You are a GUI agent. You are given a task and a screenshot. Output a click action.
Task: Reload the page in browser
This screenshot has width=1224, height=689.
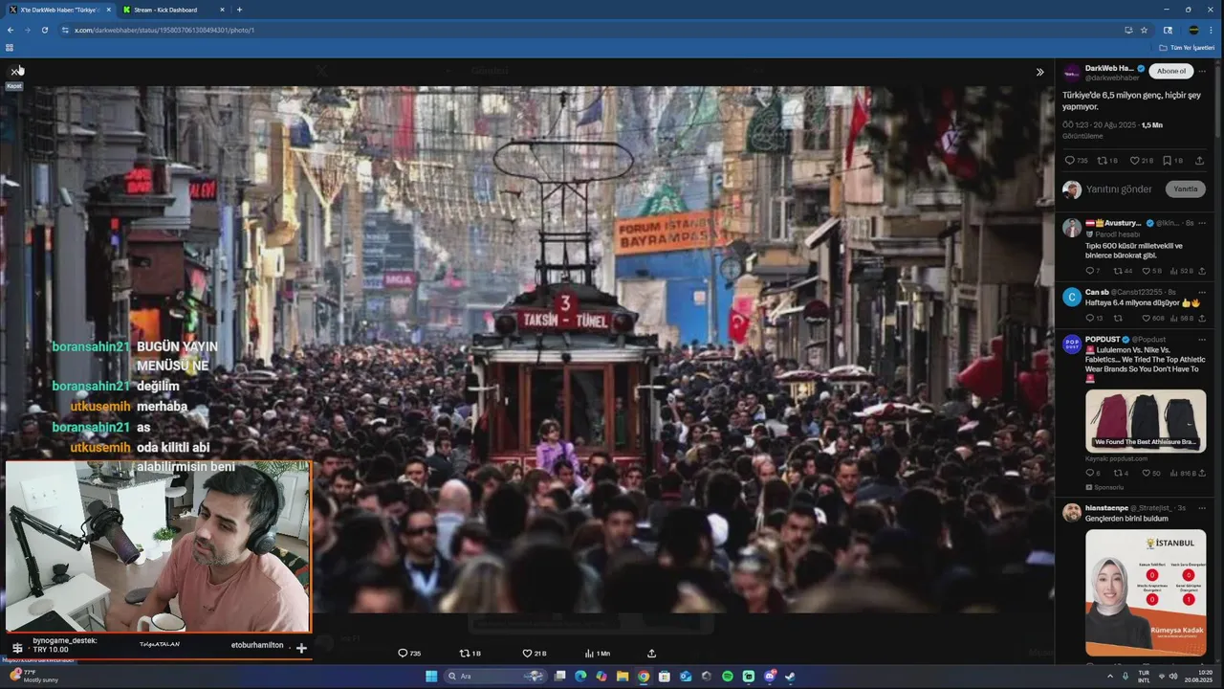point(44,30)
